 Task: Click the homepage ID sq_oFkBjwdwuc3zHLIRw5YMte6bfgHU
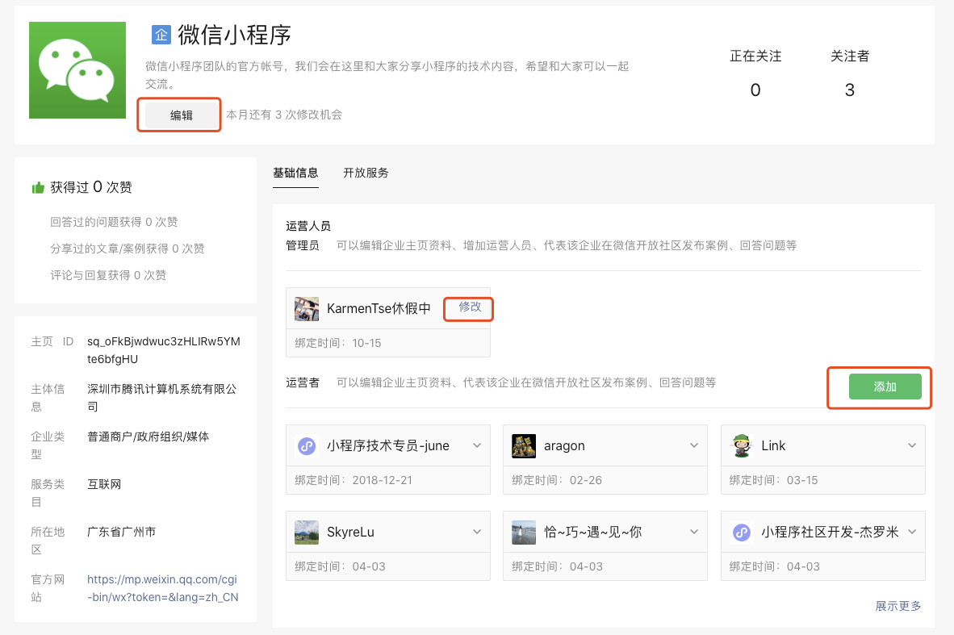(x=164, y=350)
